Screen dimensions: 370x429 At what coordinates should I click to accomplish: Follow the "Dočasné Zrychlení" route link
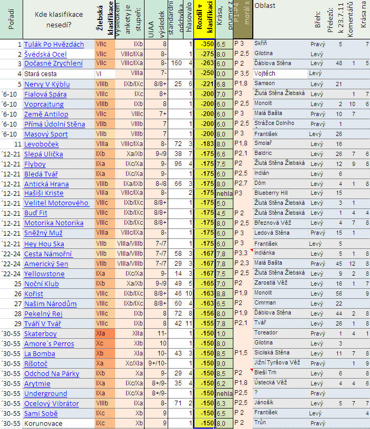click(x=53, y=64)
